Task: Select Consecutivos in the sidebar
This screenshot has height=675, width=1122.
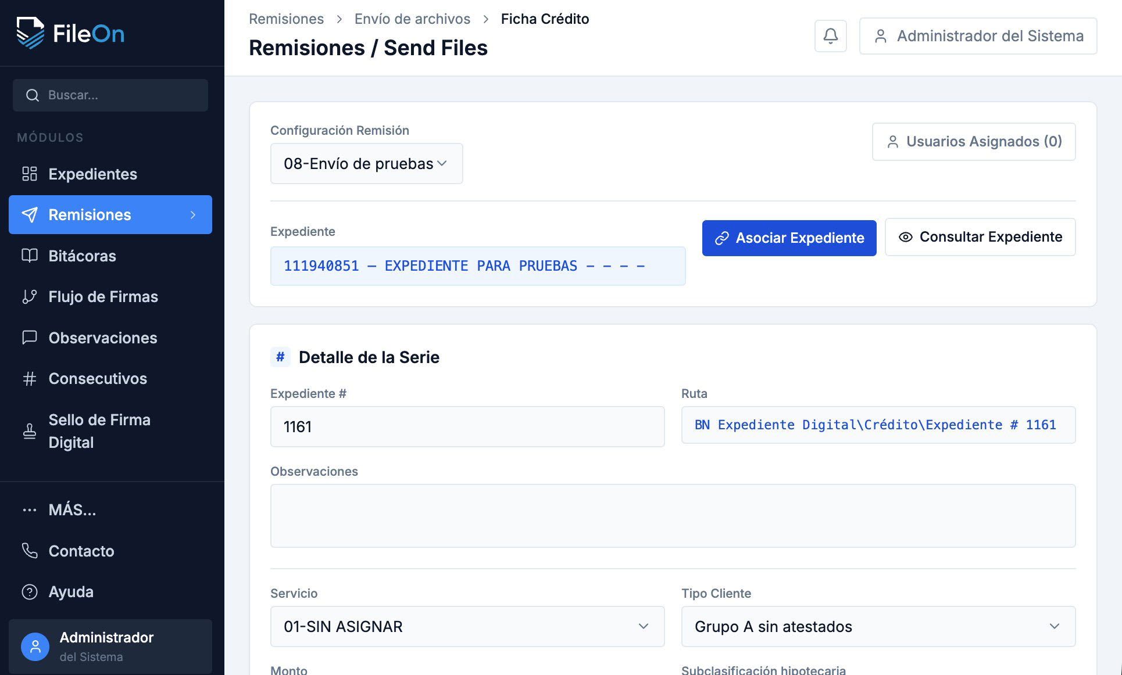Action: [110, 379]
